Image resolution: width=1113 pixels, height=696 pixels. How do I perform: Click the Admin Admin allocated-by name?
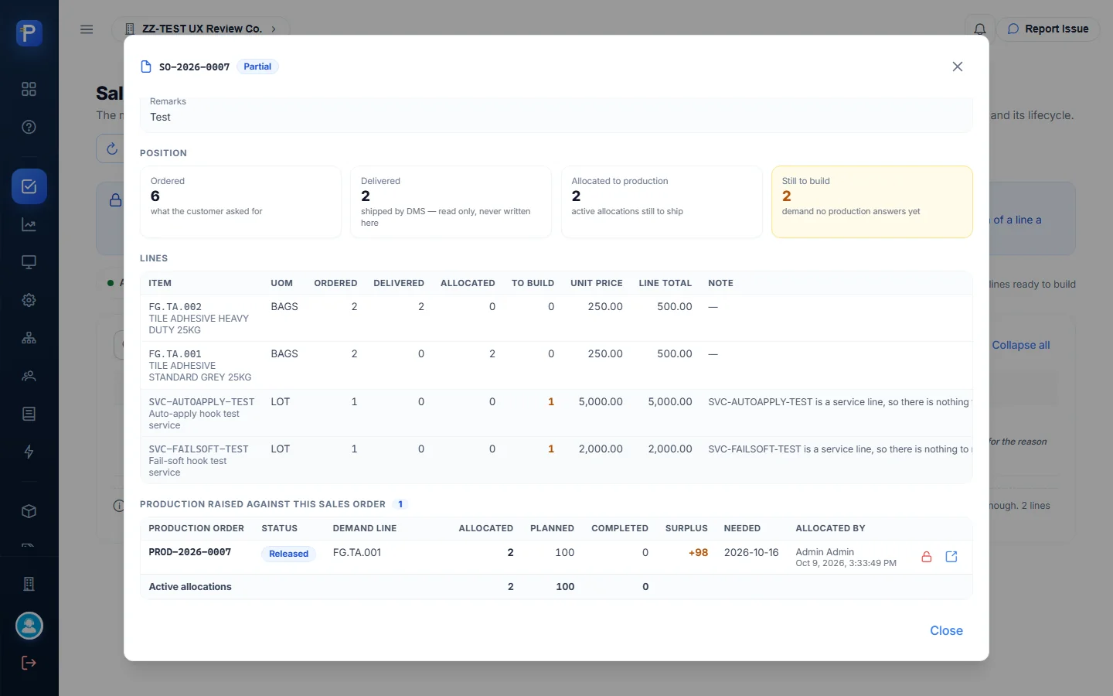coord(825,551)
